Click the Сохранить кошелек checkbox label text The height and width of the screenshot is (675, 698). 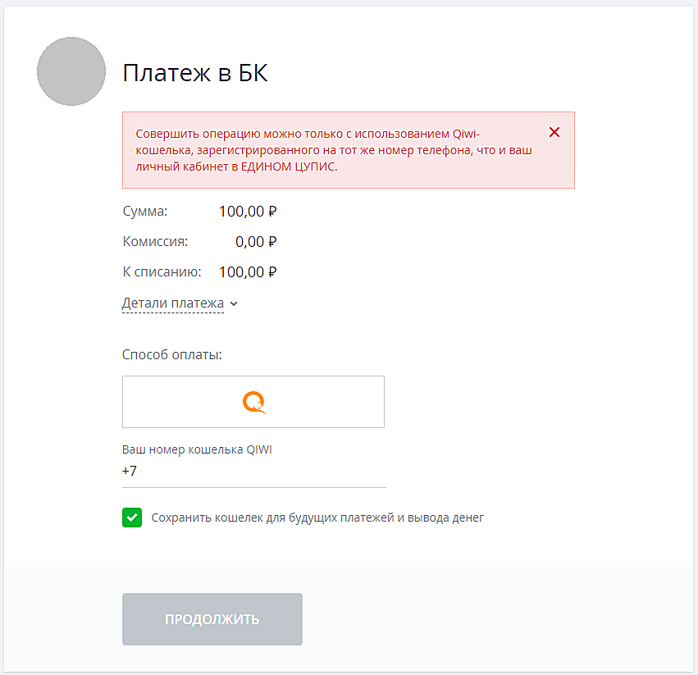(x=317, y=518)
